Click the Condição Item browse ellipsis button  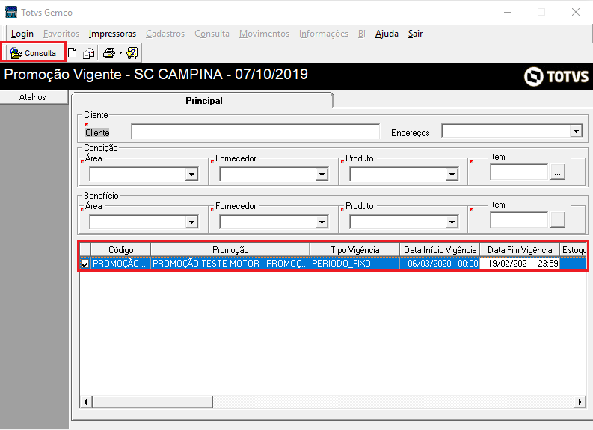click(557, 172)
